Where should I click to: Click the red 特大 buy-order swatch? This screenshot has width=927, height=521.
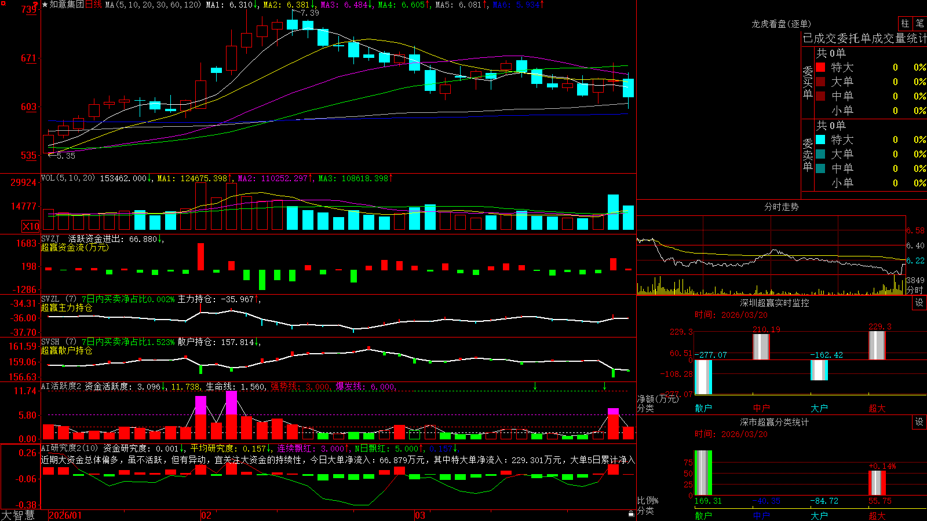tap(820, 67)
